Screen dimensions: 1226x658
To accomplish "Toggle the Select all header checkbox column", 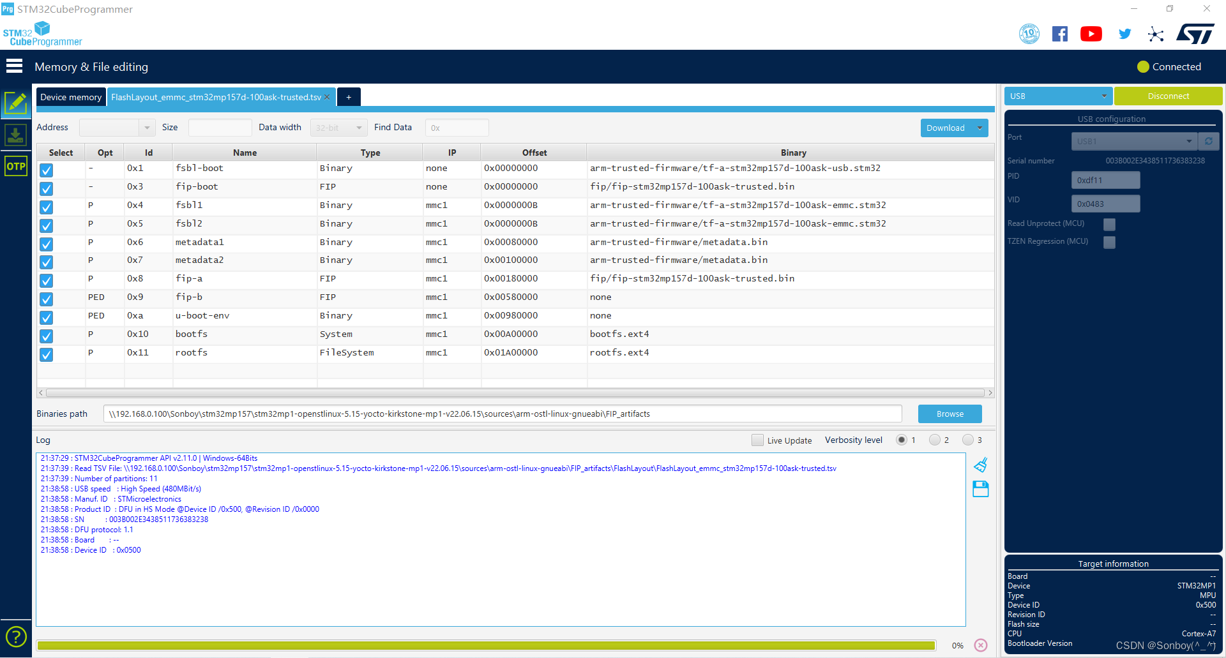I will [61, 153].
